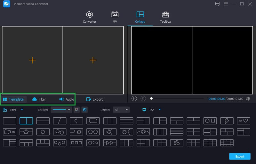Choose the heart shapes collage template
This screenshot has height=164, width=256.
(x=244, y=121)
